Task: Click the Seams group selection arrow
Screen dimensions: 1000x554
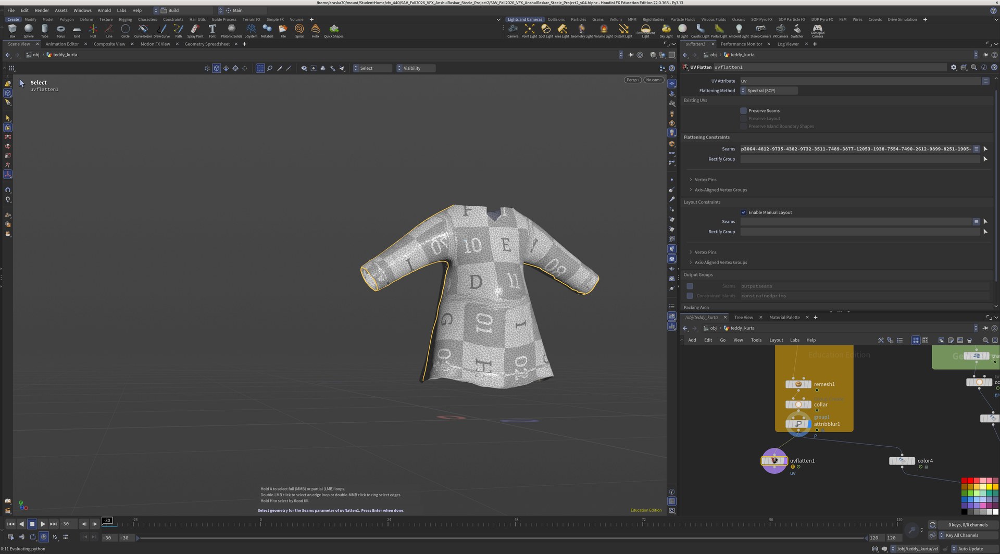Action: tap(985, 149)
